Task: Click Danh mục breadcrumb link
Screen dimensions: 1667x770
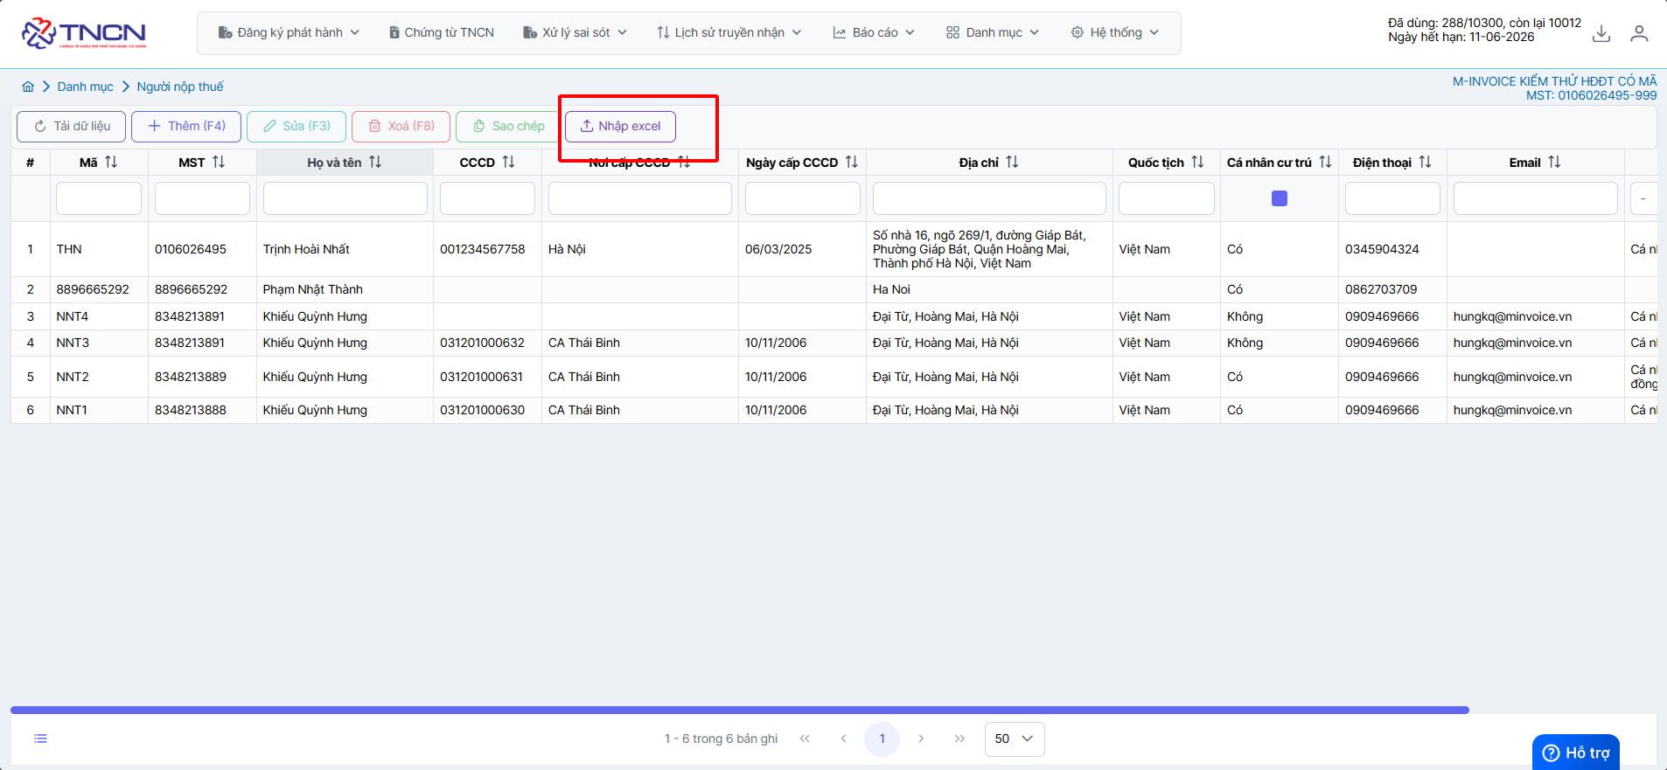Action: (86, 87)
